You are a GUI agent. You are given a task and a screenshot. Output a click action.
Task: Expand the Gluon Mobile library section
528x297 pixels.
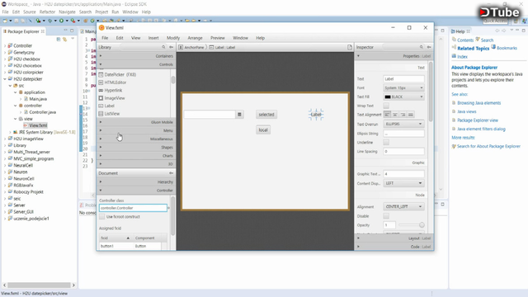point(136,122)
